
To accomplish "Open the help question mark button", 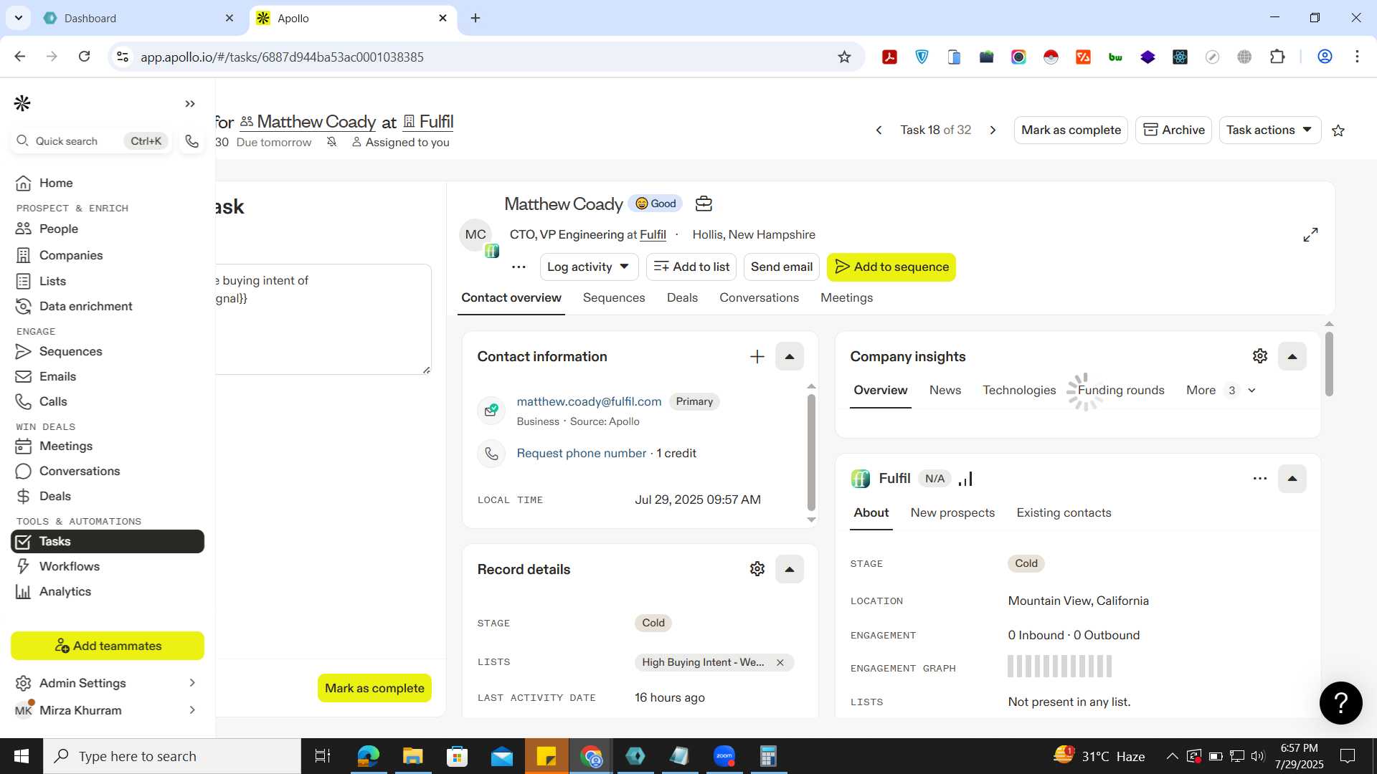I will tap(1340, 703).
